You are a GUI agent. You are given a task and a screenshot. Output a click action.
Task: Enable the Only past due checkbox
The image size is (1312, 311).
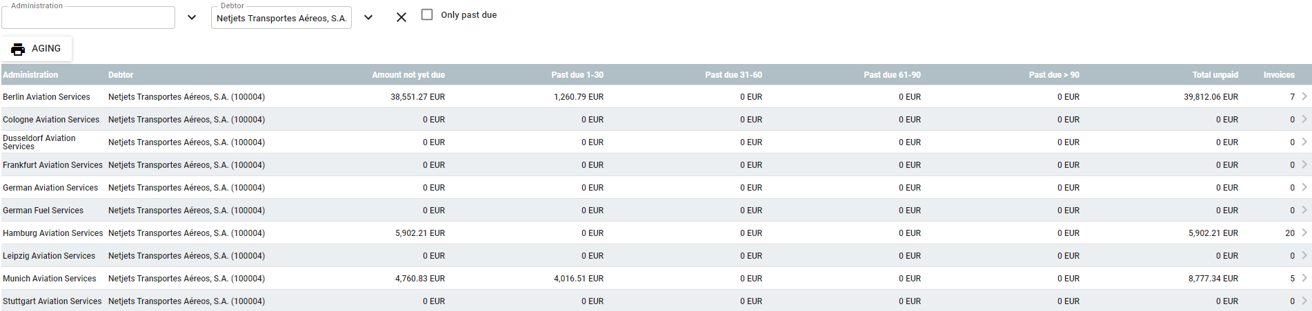pyautogui.click(x=427, y=14)
